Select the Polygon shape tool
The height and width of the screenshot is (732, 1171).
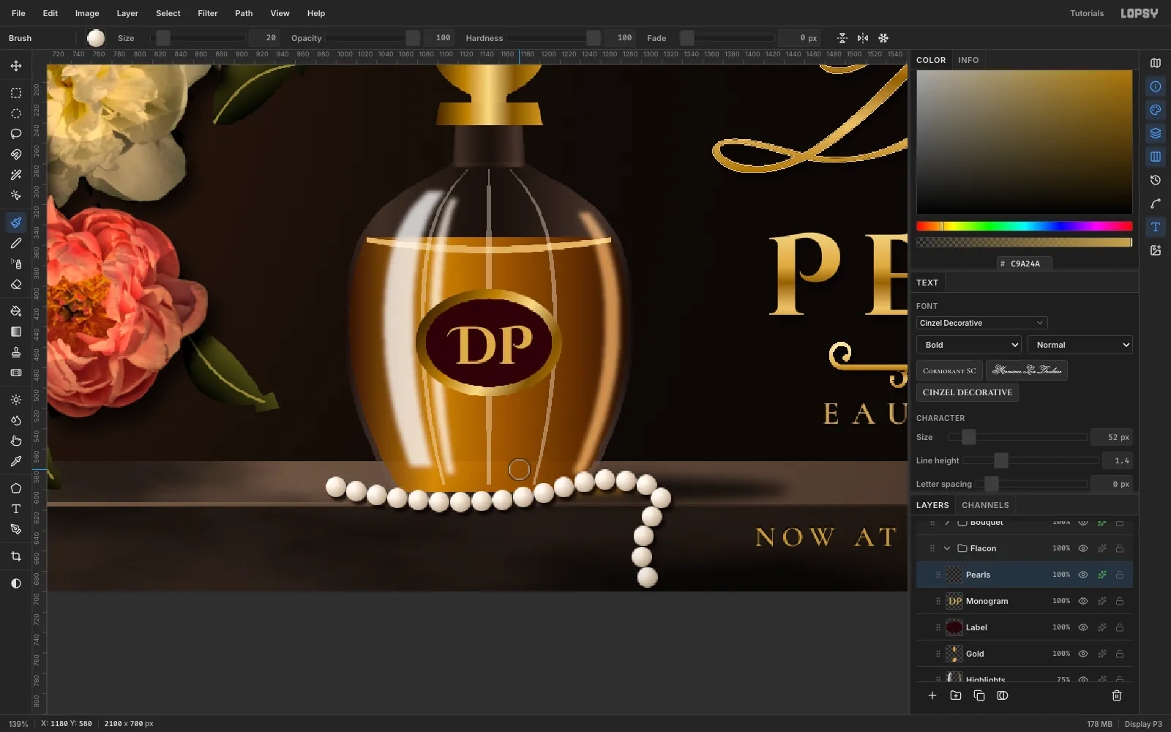coord(16,488)
